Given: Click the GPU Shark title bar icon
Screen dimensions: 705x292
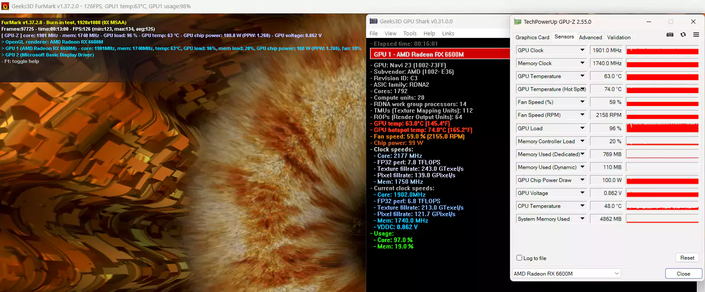Looking at the screenshot, I should [373, 21].
